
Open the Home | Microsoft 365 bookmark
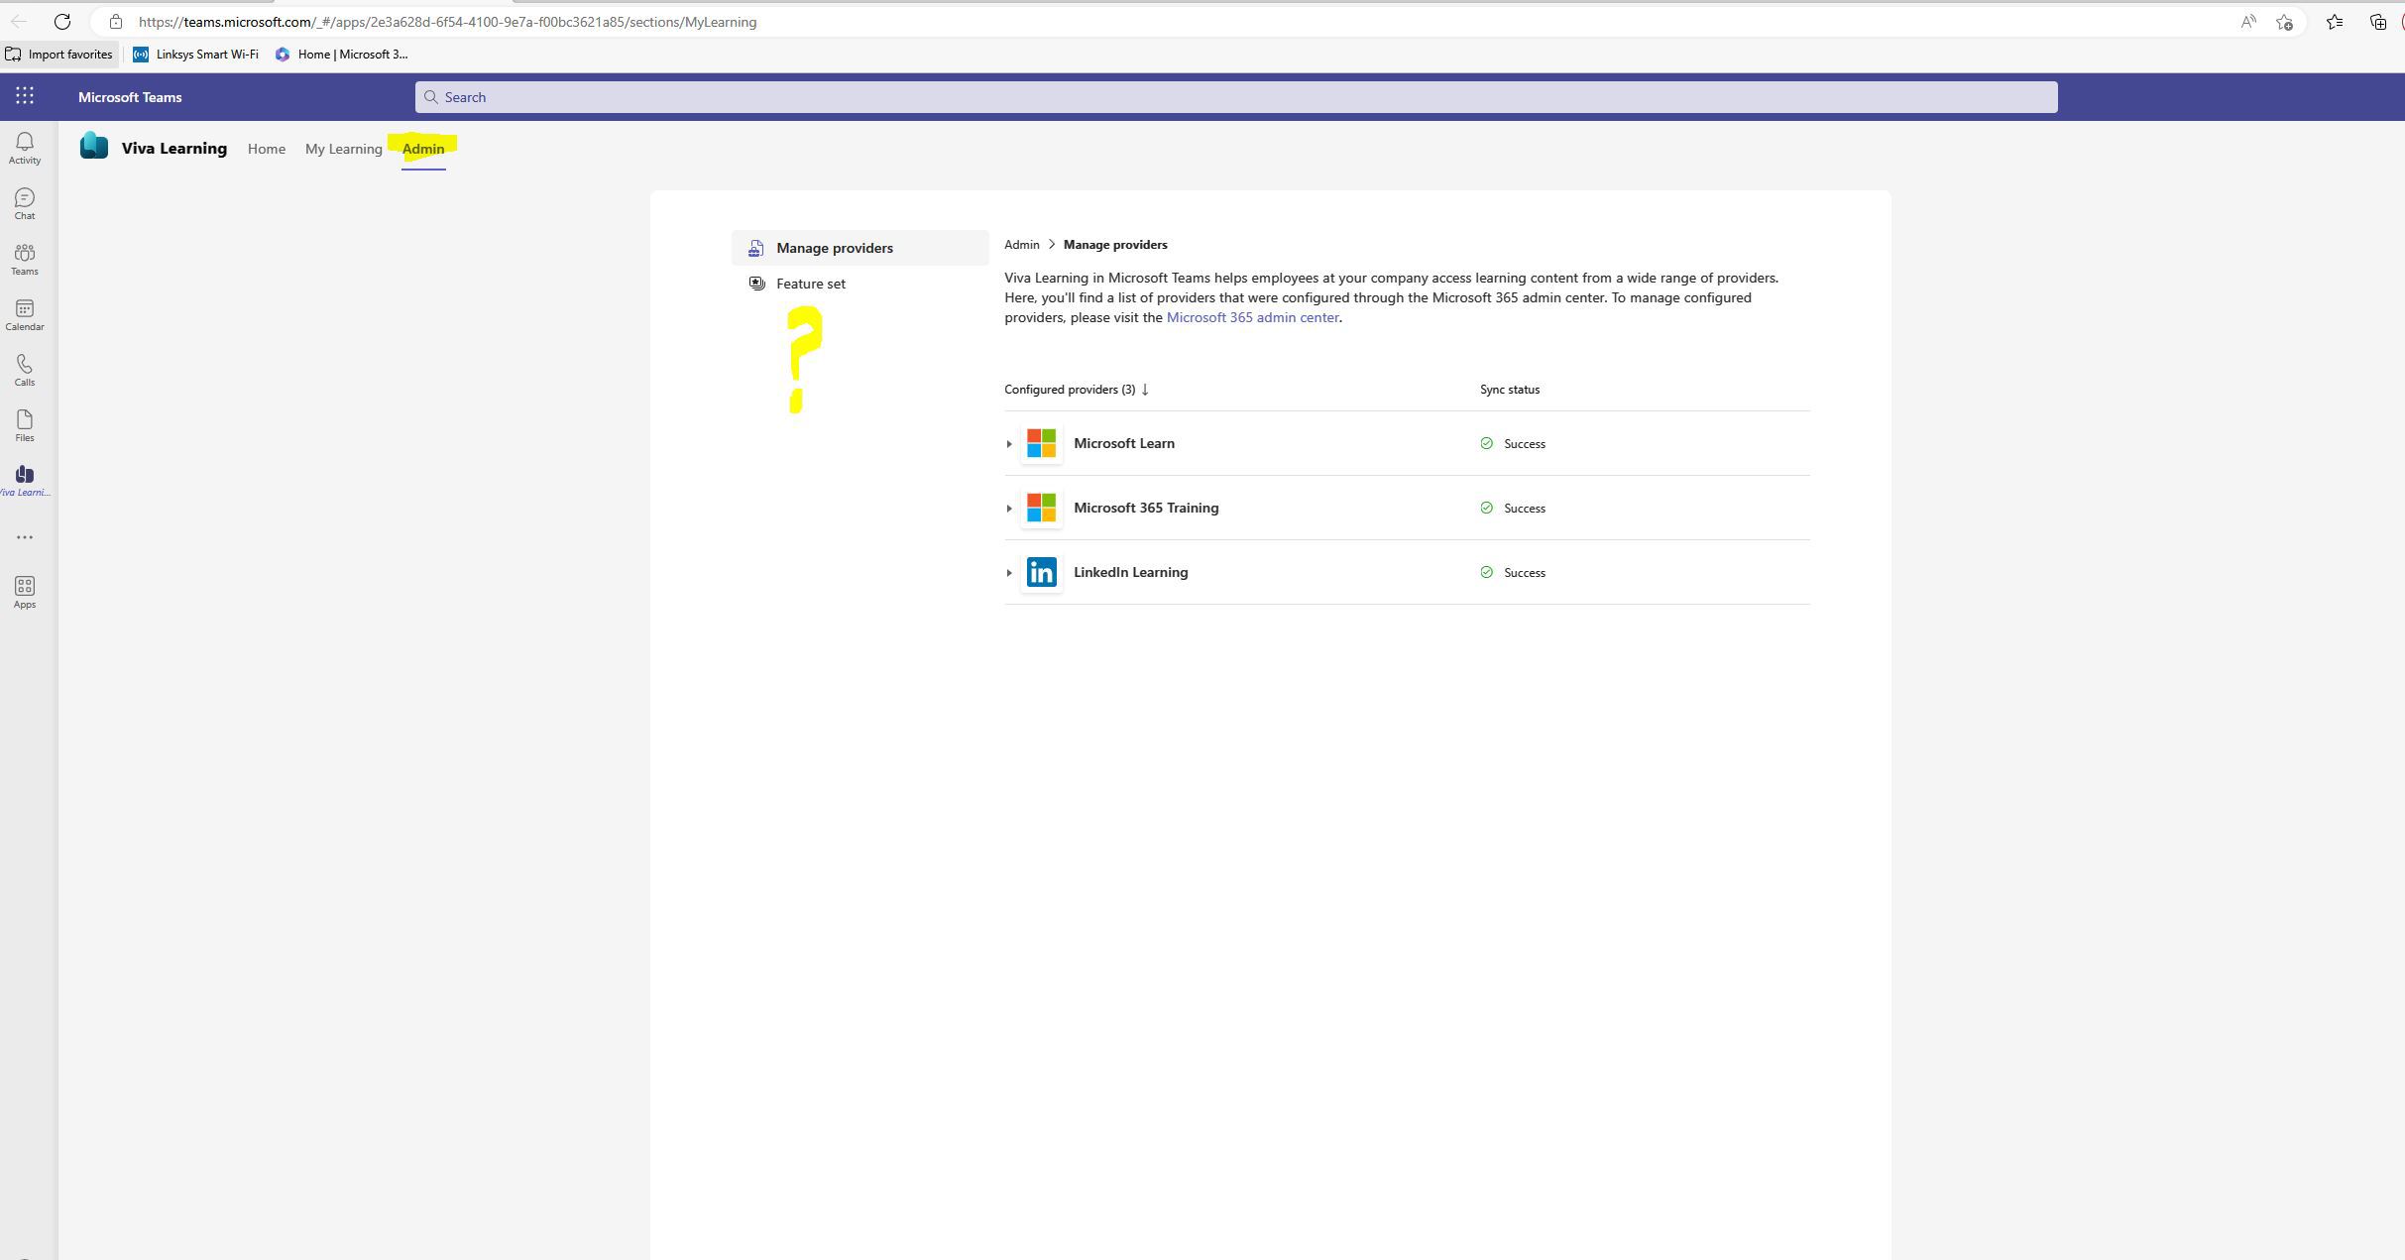point(342,55)
